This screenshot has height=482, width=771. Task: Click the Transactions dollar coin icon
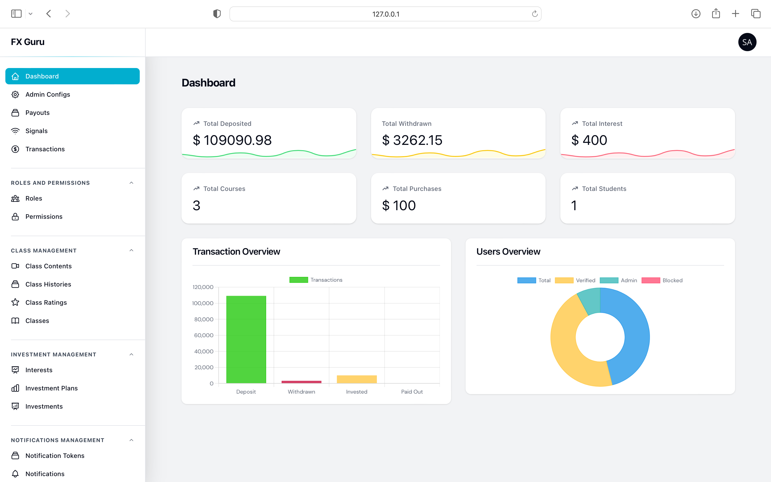coord(15,149)
